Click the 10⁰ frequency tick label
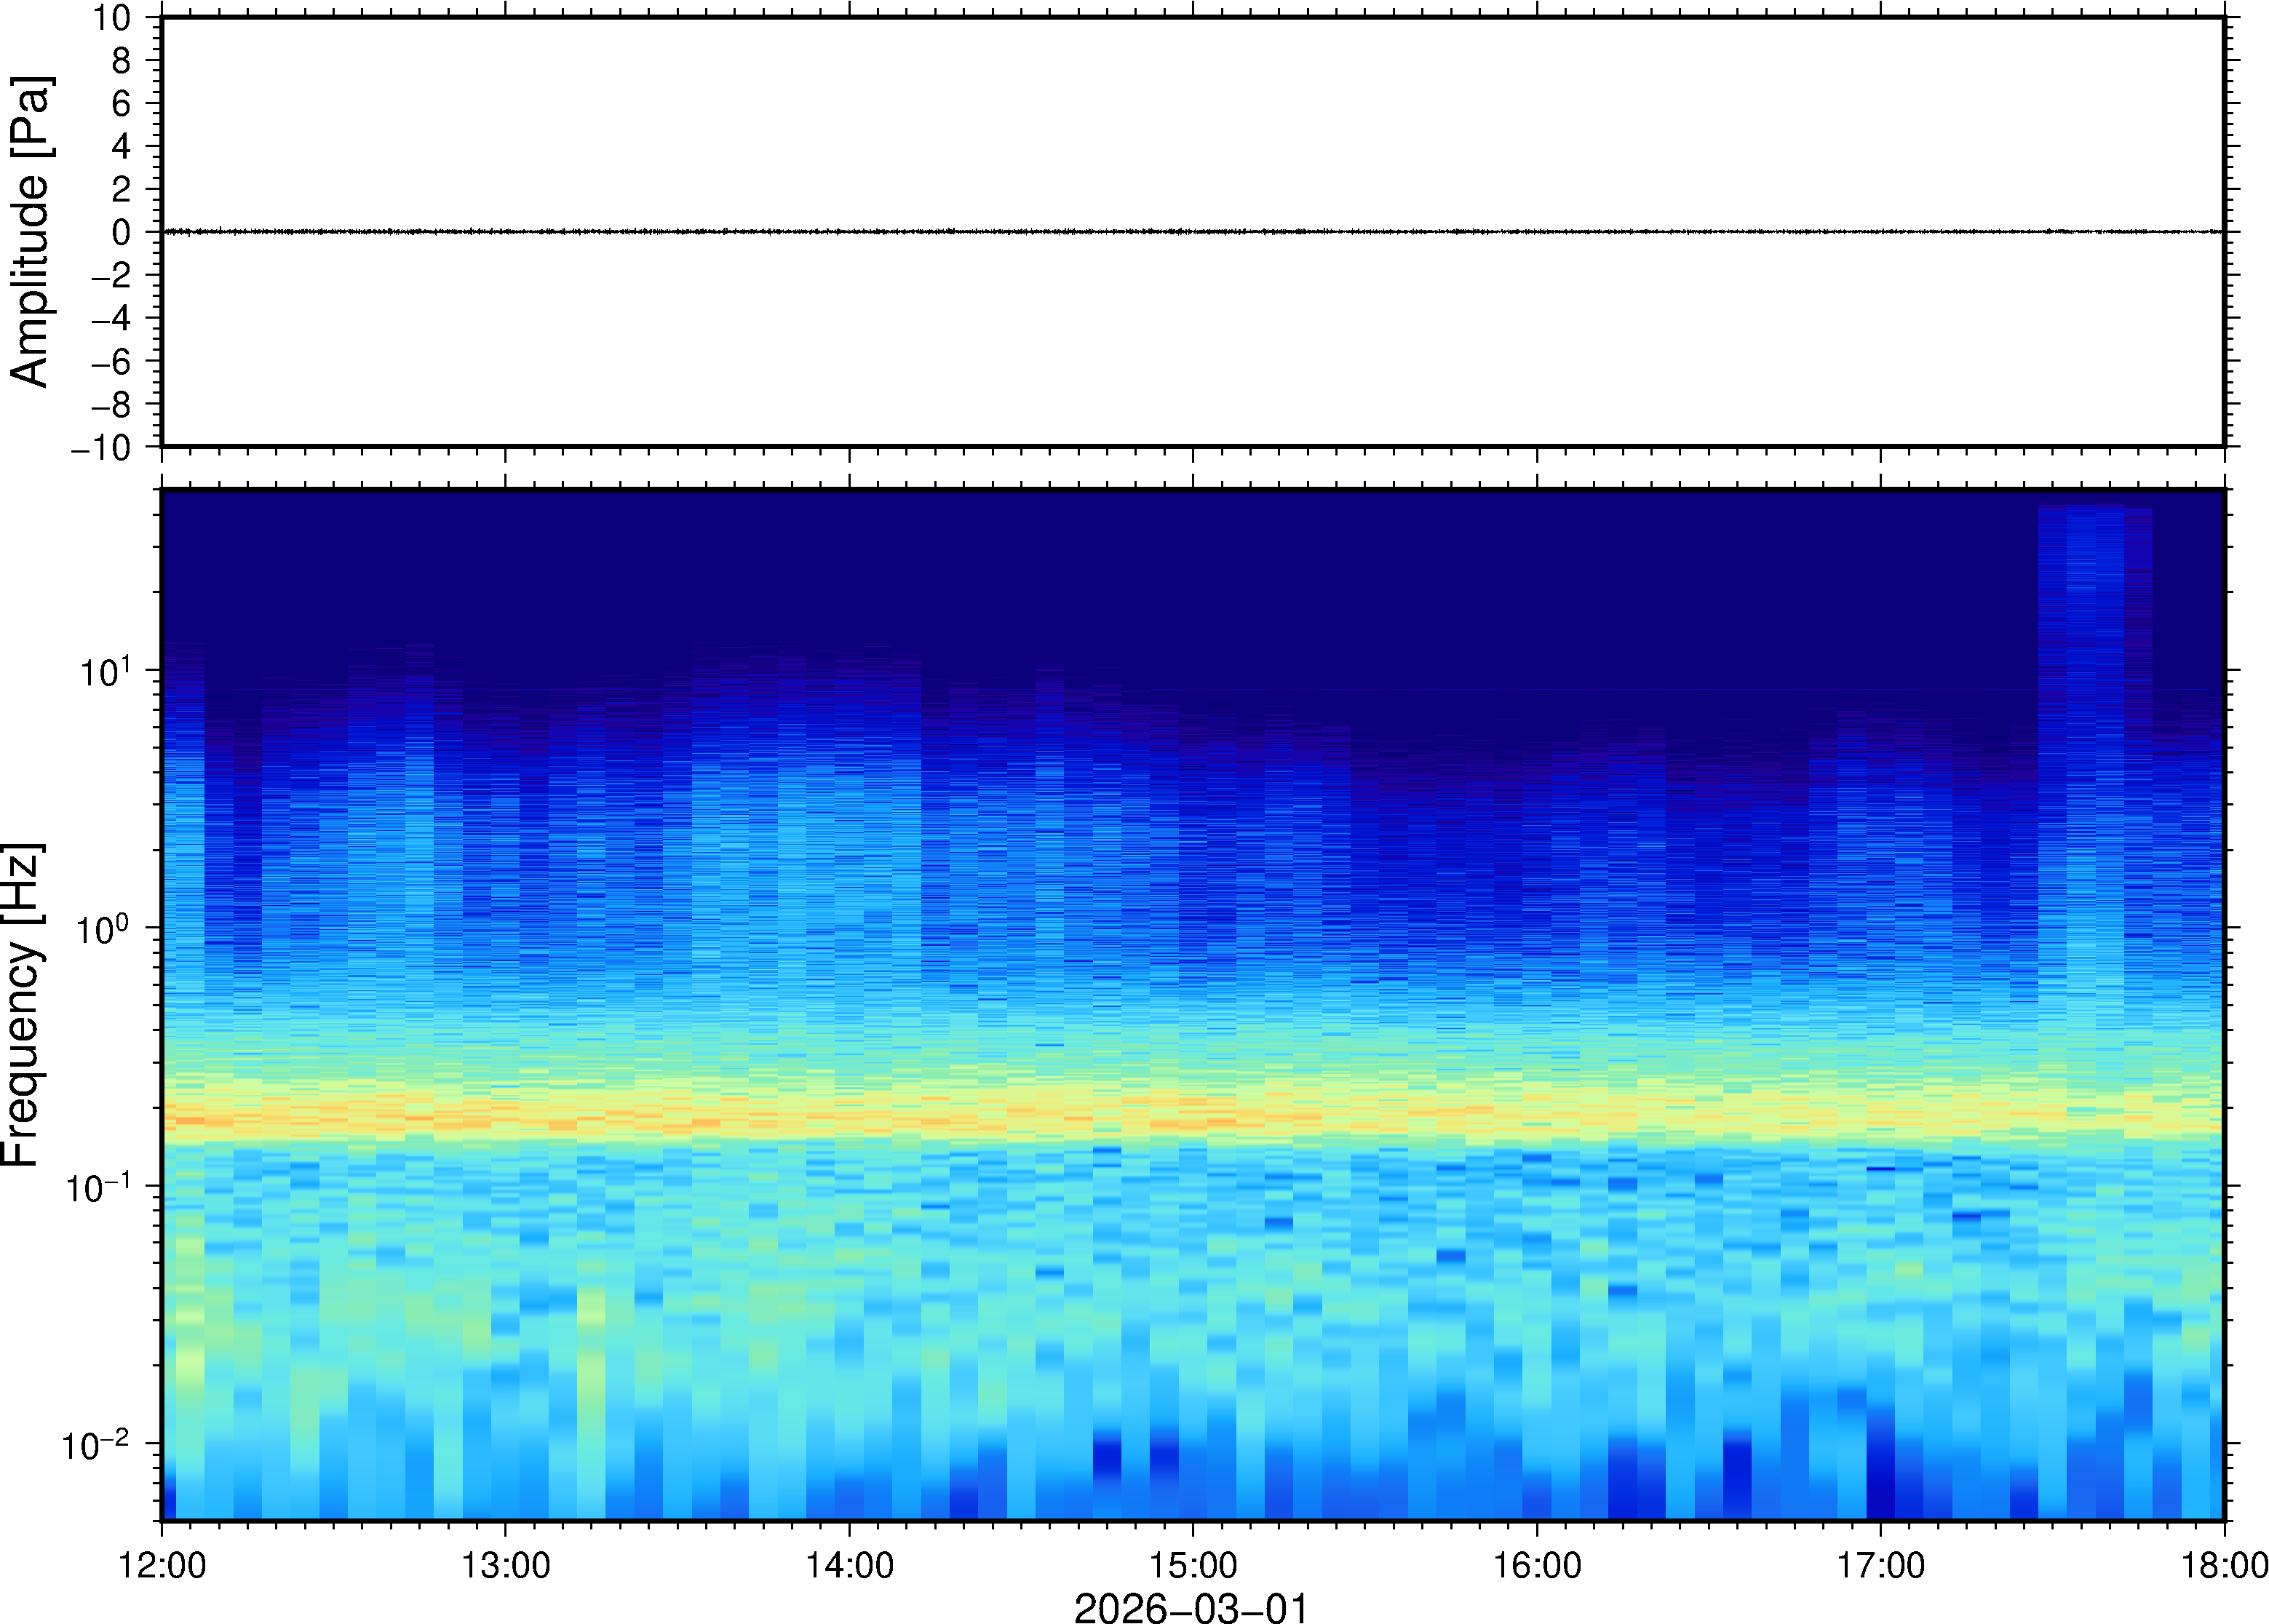The height and width of the screenshot is (1624, 2269). 104,929
